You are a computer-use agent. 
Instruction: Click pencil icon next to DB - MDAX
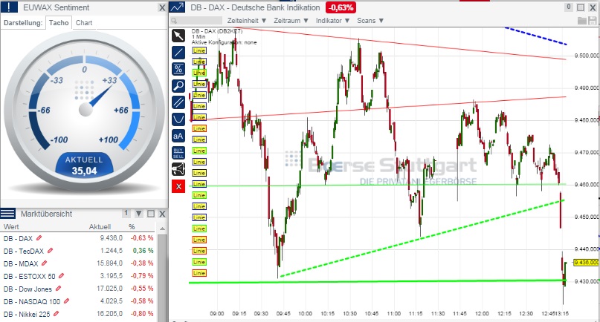click(44, 263)
